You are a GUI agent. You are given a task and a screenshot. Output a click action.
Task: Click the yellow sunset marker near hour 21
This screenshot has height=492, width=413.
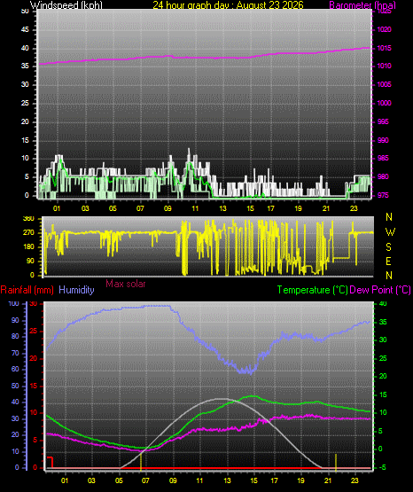[x=336, y=462]
